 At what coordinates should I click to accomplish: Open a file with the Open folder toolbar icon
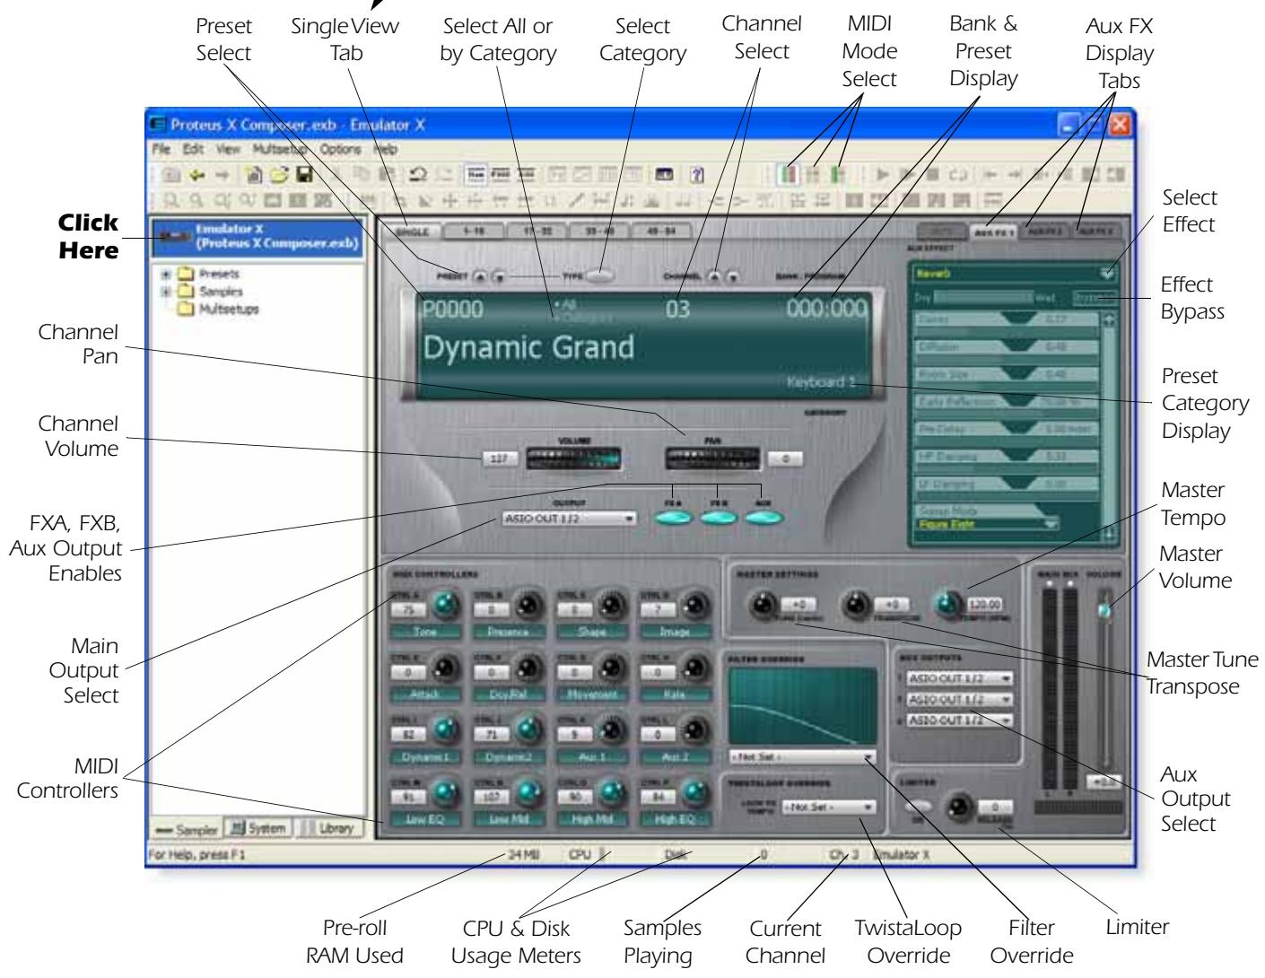coord(280,176)
